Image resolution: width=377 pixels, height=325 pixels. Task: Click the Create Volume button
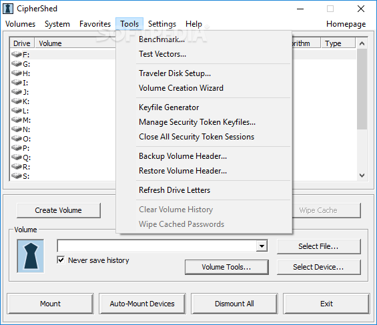click(59, 210)
